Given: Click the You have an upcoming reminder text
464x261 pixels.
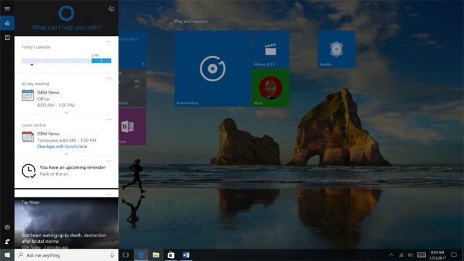Looking at the screenshot, I should (72, 168).
